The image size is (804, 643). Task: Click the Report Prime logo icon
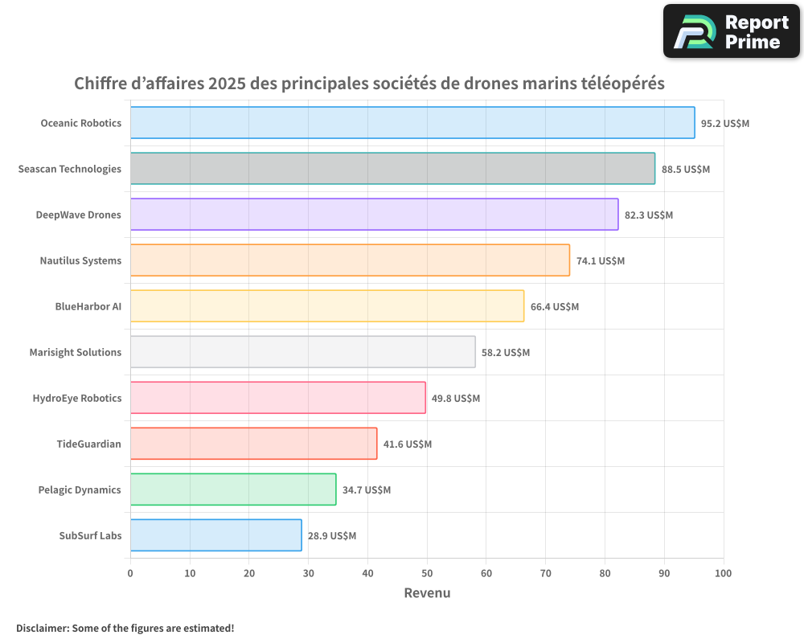pos(693,32)
